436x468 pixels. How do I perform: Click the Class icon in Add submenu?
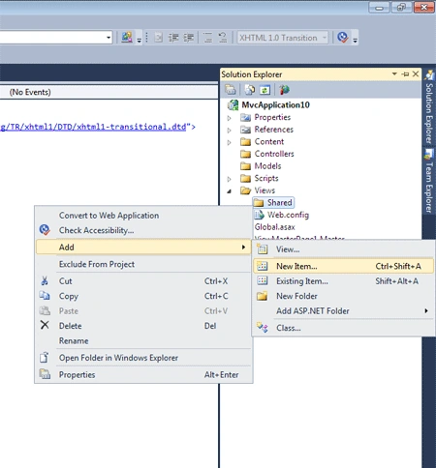coord(262,328)
